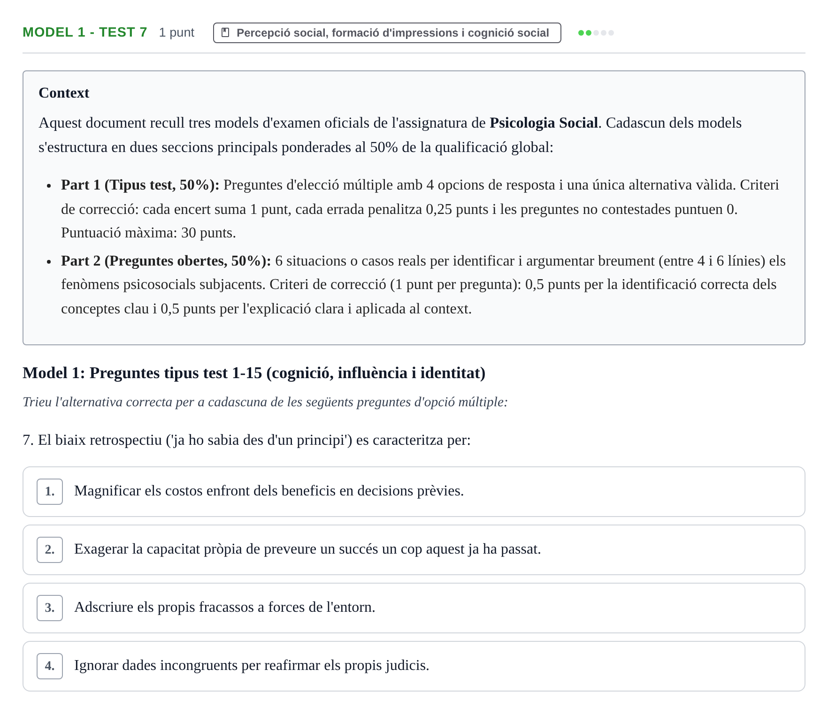Click the 'Puntuació màxima: 30 punts.' line
828x715 pixels.
pyautogui.click(x=148, y=233)
